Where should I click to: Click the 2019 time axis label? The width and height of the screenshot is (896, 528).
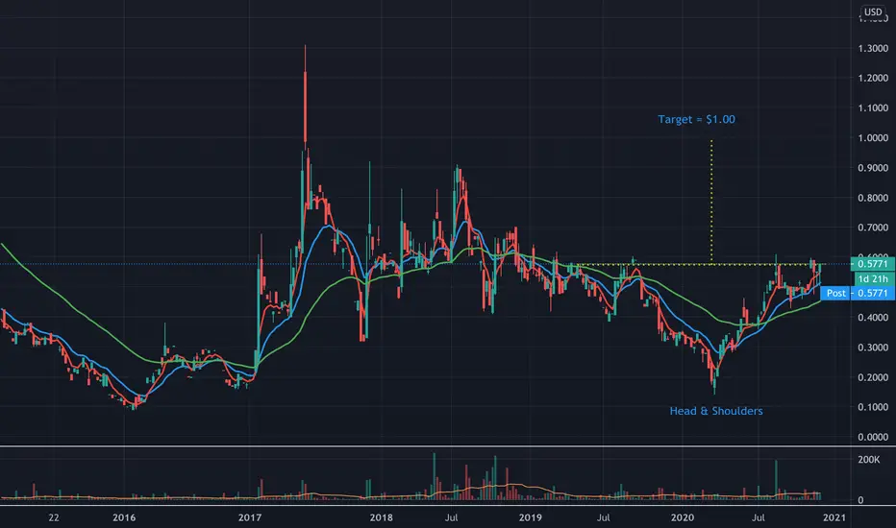coord(531,517)
